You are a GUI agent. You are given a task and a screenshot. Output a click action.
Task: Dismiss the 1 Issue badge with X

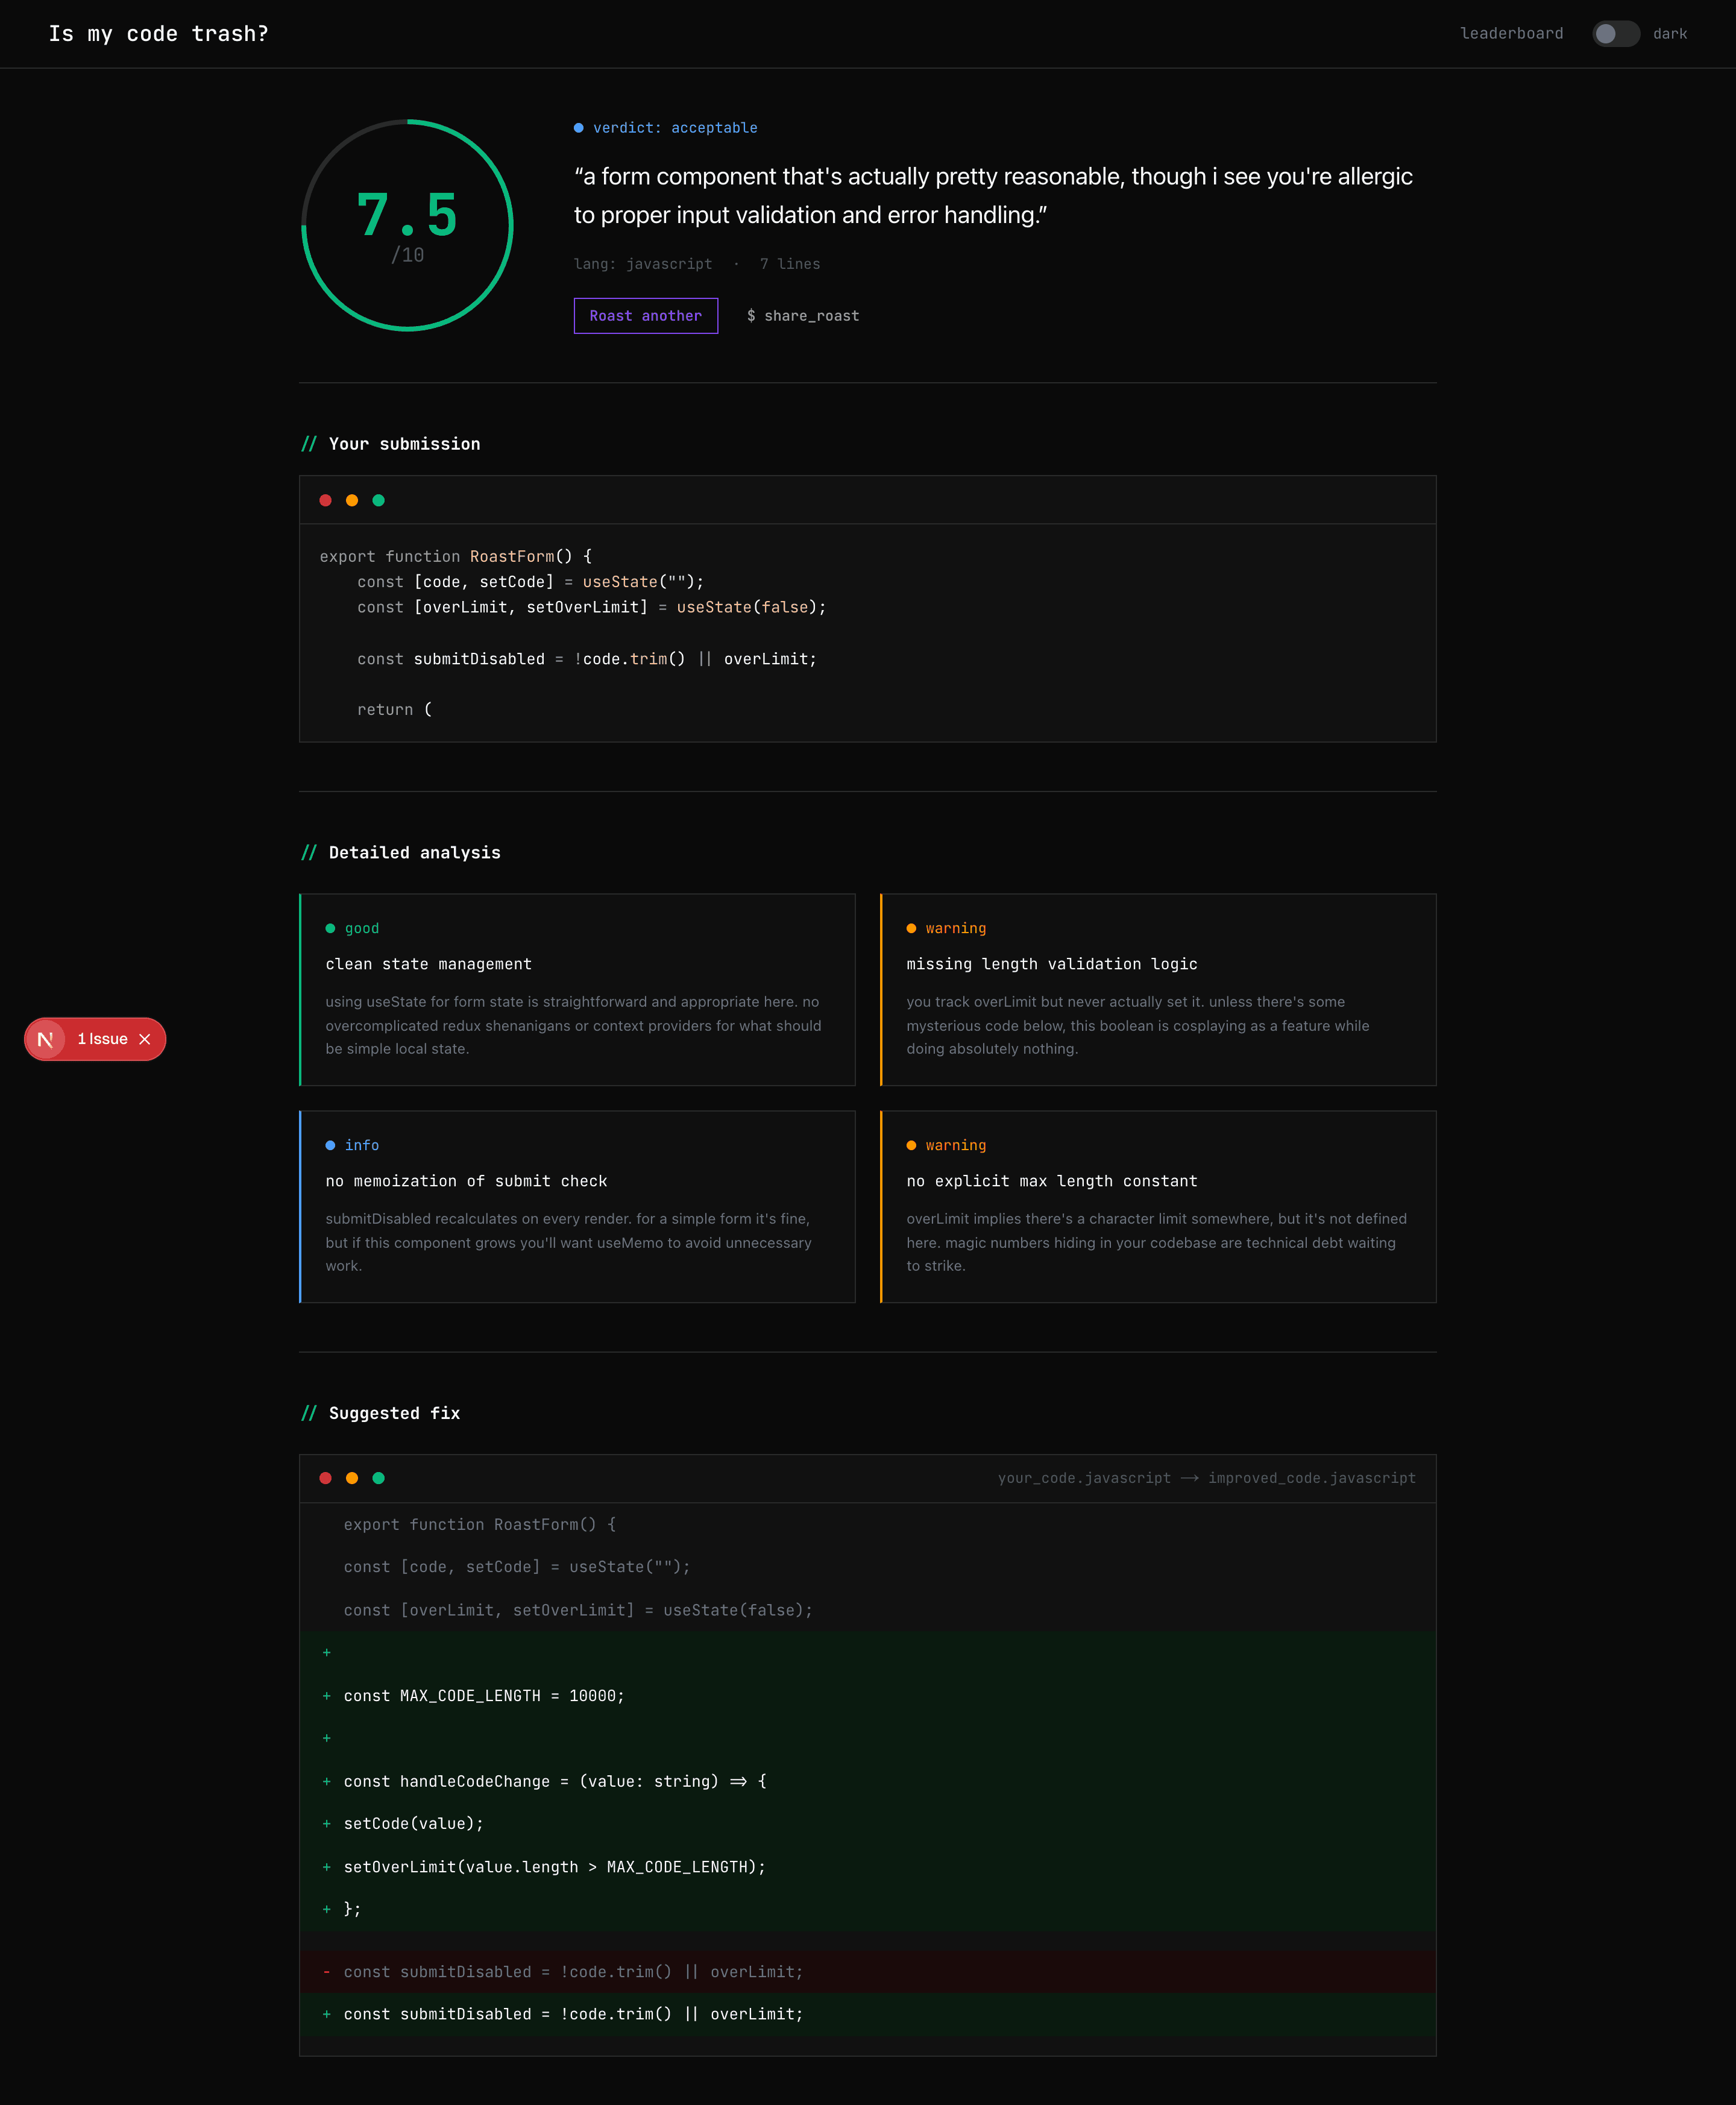145,1039
